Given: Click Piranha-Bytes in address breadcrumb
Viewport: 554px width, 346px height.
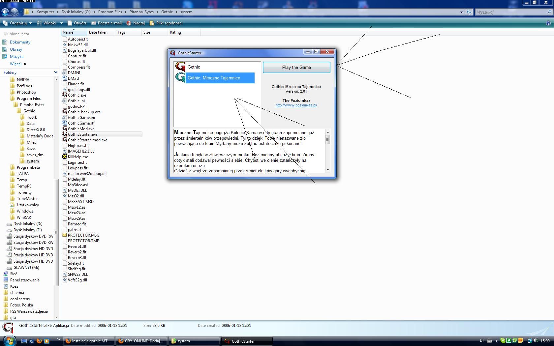Looking at the screenshot, I should coord(141,12).
